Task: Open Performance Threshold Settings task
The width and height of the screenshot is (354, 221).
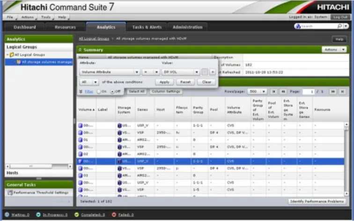Action: (x=41, y=192)
